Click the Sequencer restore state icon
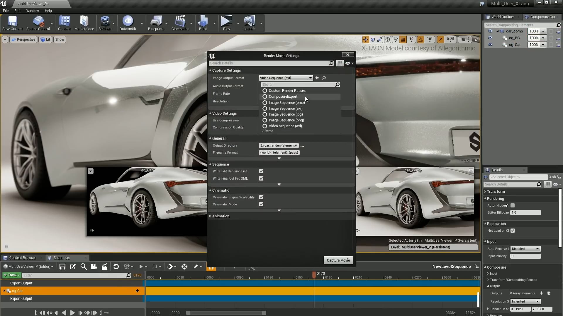The height and width of the screenshot is (316, 563). coord(116,267)
